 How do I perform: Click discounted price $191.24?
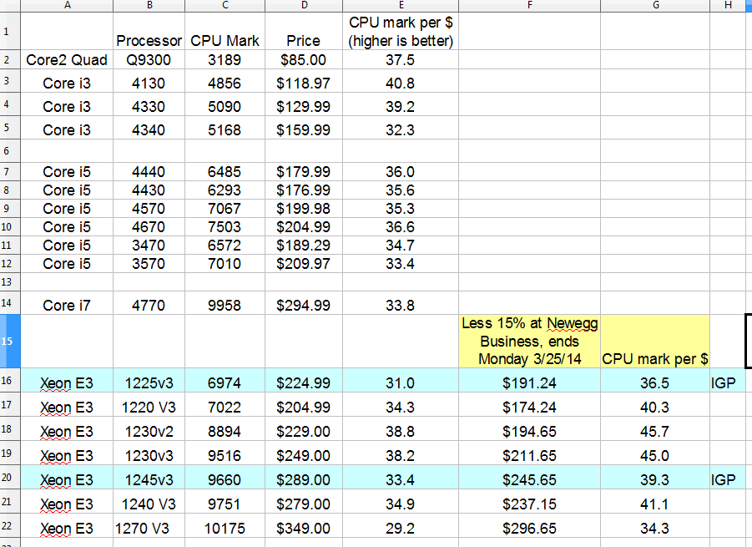[x=529, y=382]
